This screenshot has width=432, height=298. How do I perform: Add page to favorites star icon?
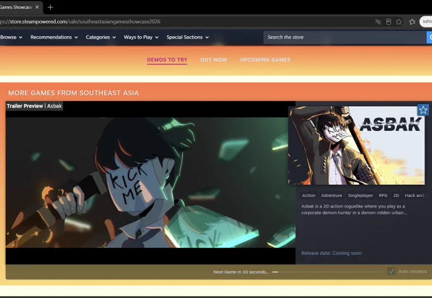pyautogui.click(x=399, y=22)
